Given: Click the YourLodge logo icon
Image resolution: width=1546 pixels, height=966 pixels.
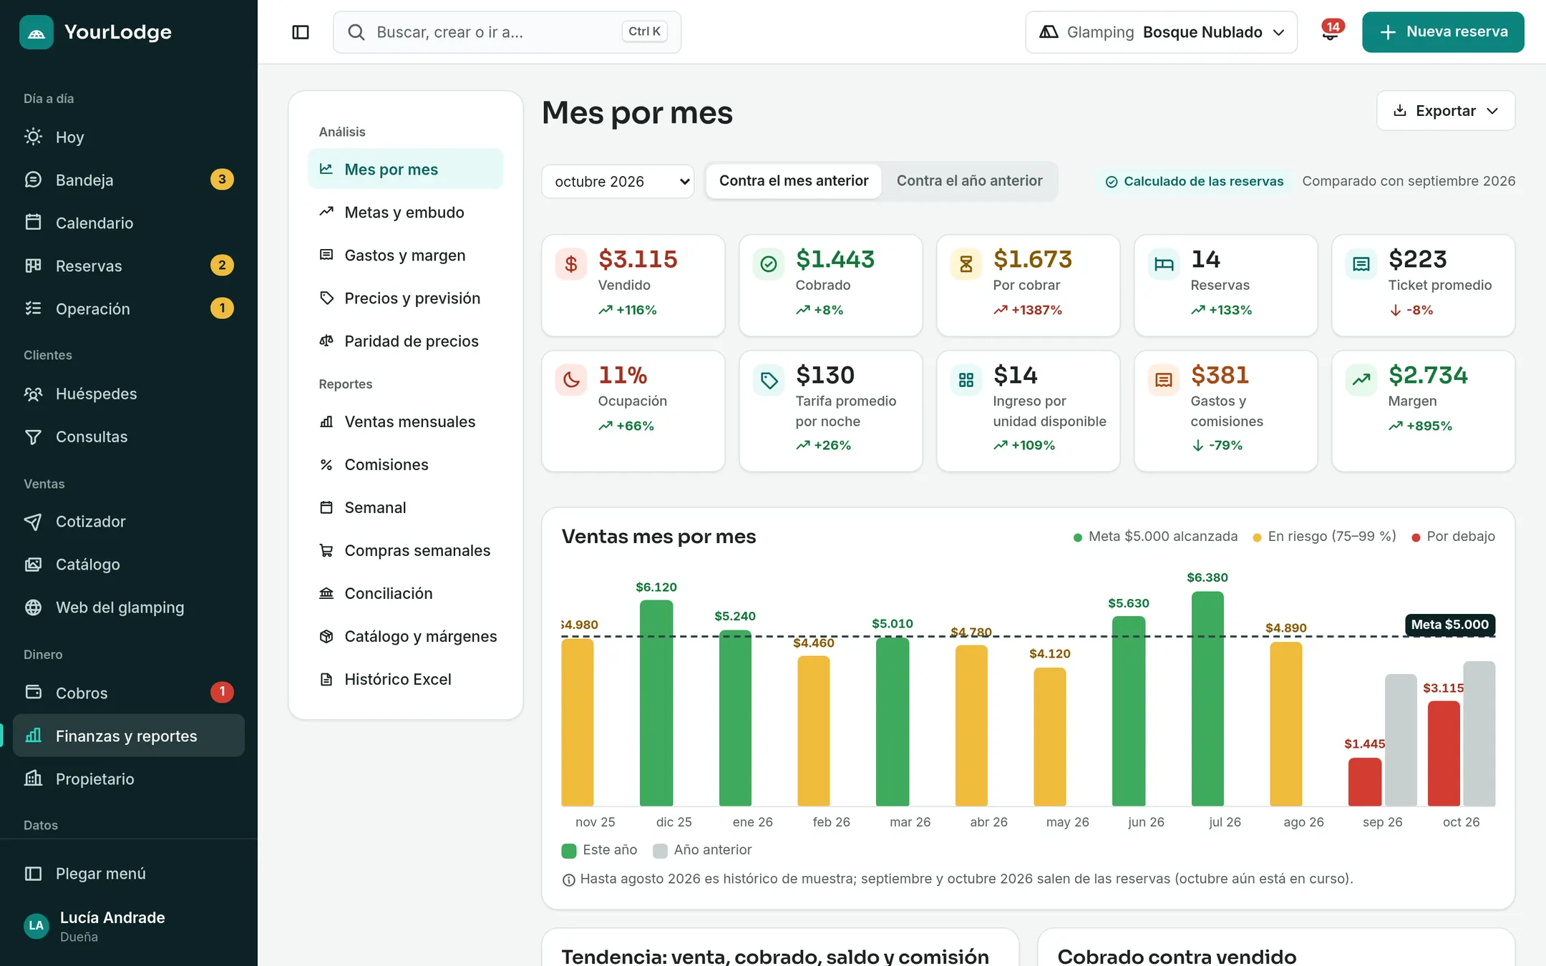Looking at the screenshot, I should point(37,32).
